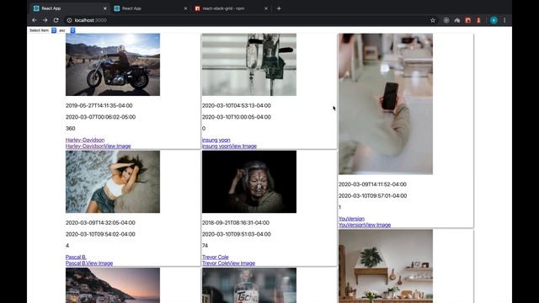Select date text 2020-03-10T10:00:05-04:00
Screen dimensions: 539x303
[237, 117]
